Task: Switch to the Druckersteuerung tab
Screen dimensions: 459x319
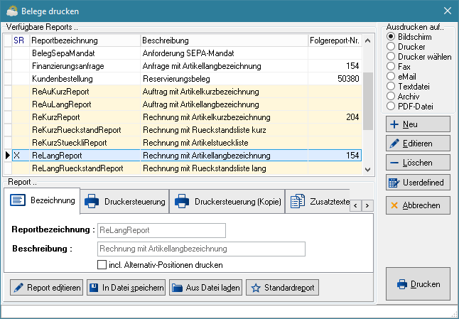Action: pos(125,201)
